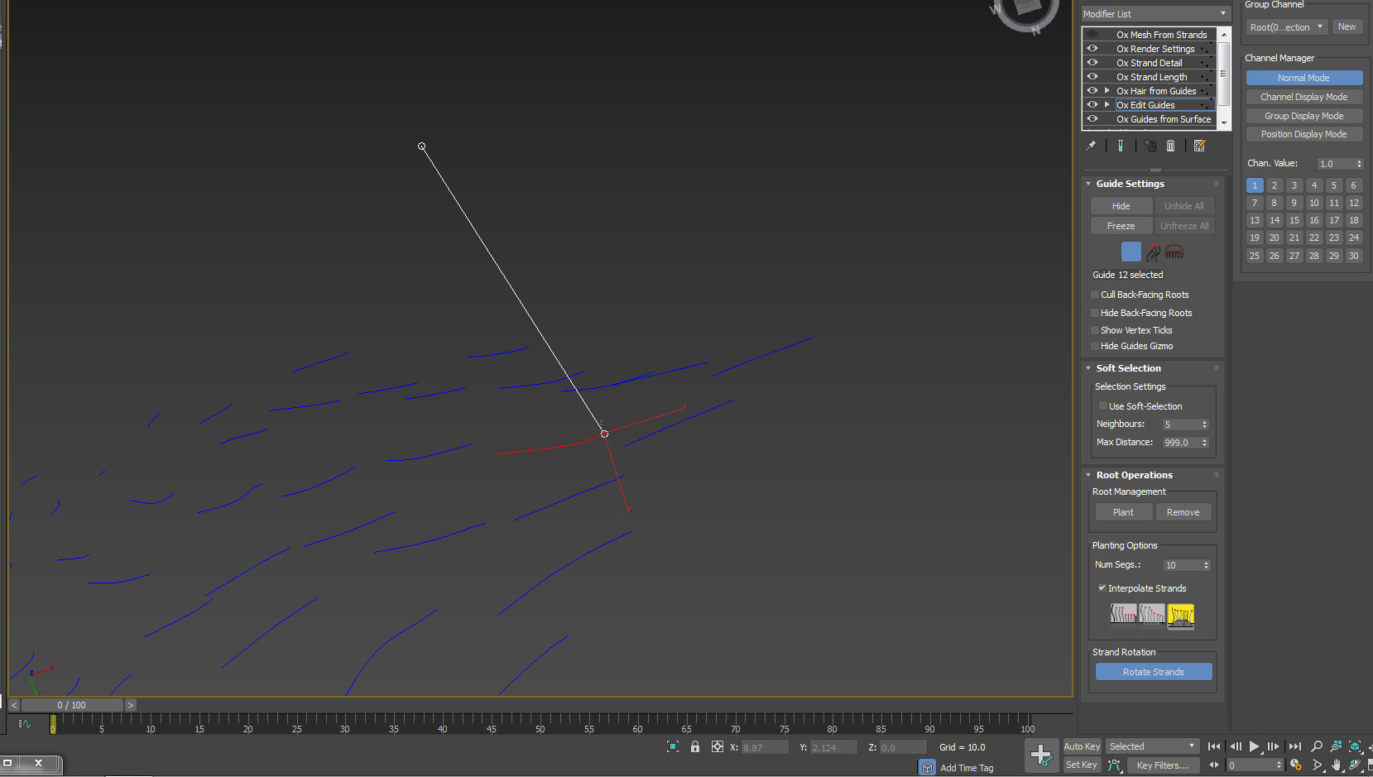Hide the Ox Strand Length modifier eye
This screenshot has width=1373, height=777.
click(1092, 77)
